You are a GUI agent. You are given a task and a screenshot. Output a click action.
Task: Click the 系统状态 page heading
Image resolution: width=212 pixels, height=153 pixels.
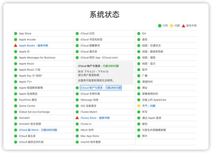(105, 15)
